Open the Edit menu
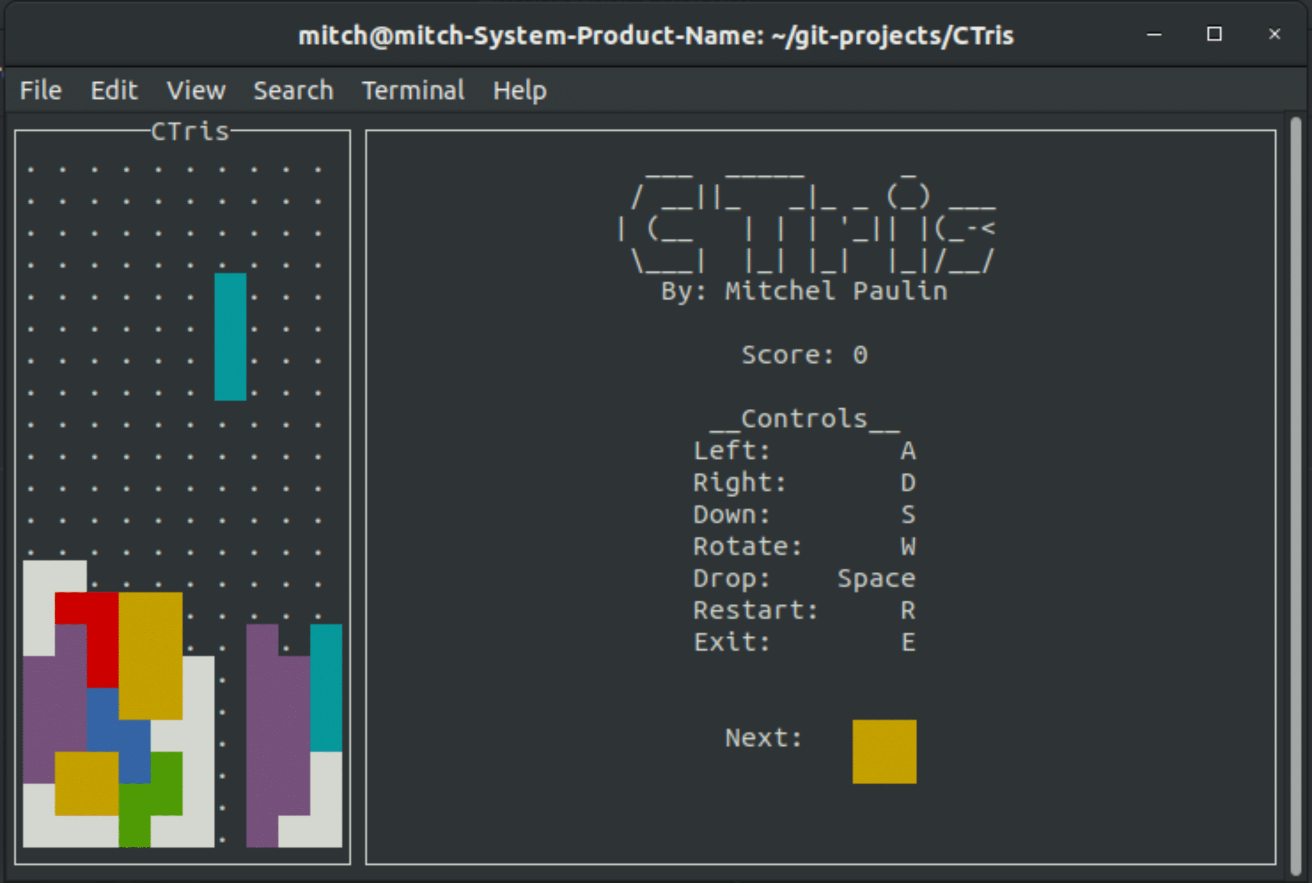Screen dimensions: 1312x883 click(x=114, y=90)
